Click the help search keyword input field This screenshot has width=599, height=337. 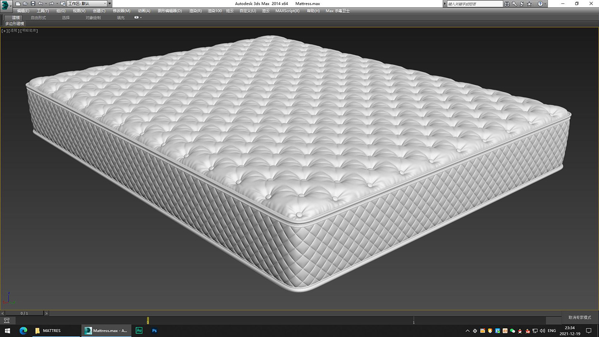[x=475, y=4]
